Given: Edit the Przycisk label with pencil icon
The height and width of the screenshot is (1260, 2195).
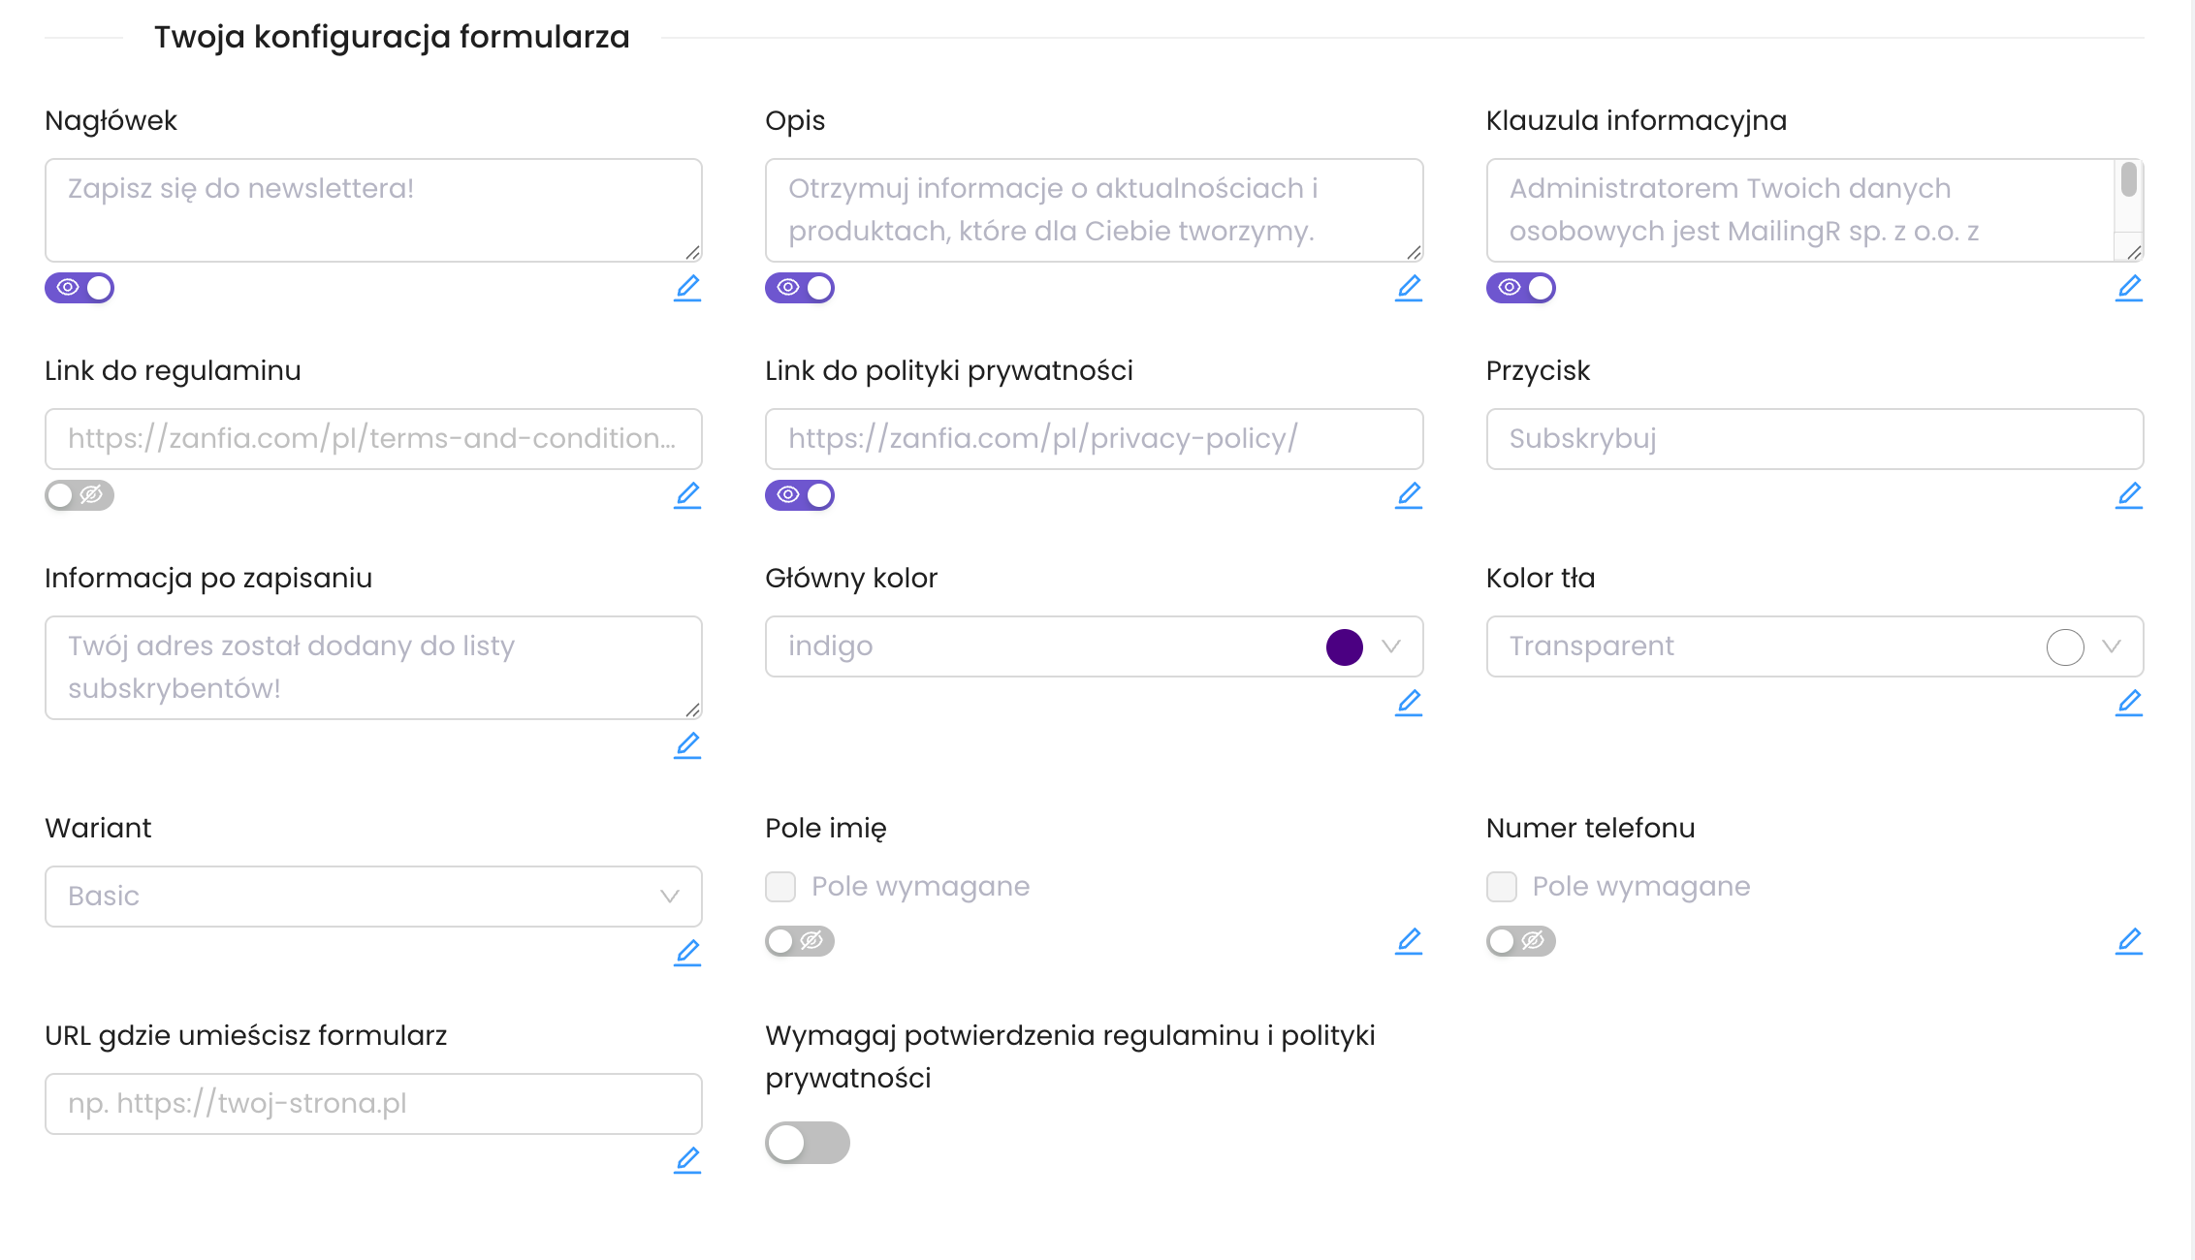Looking at the screenshot, I should 2129,495.
